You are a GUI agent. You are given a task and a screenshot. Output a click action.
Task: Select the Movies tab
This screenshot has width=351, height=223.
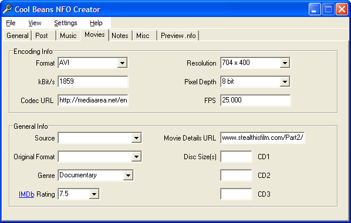pyautogui.click(x=95, y=35)
